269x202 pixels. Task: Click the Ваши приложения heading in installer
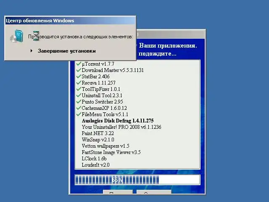[x=168, y=45]
